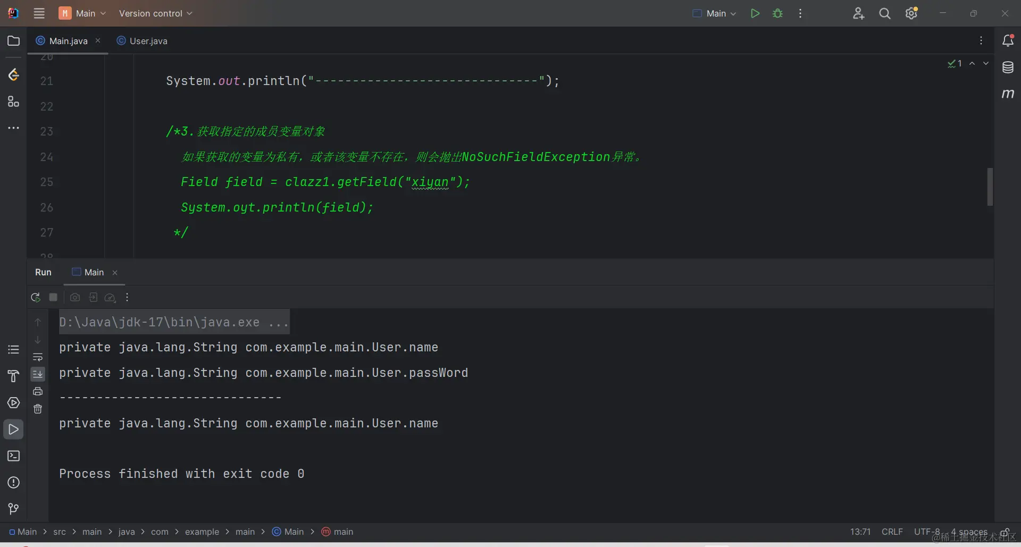Run the Main configuration
Image resolution: width=1021 pixels, height=547 pixels.
point(755,13)
